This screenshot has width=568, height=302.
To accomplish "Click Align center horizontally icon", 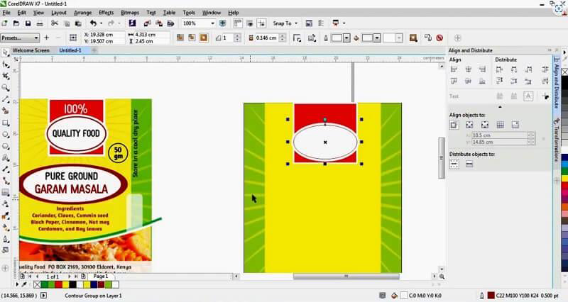I will point(469,69).
